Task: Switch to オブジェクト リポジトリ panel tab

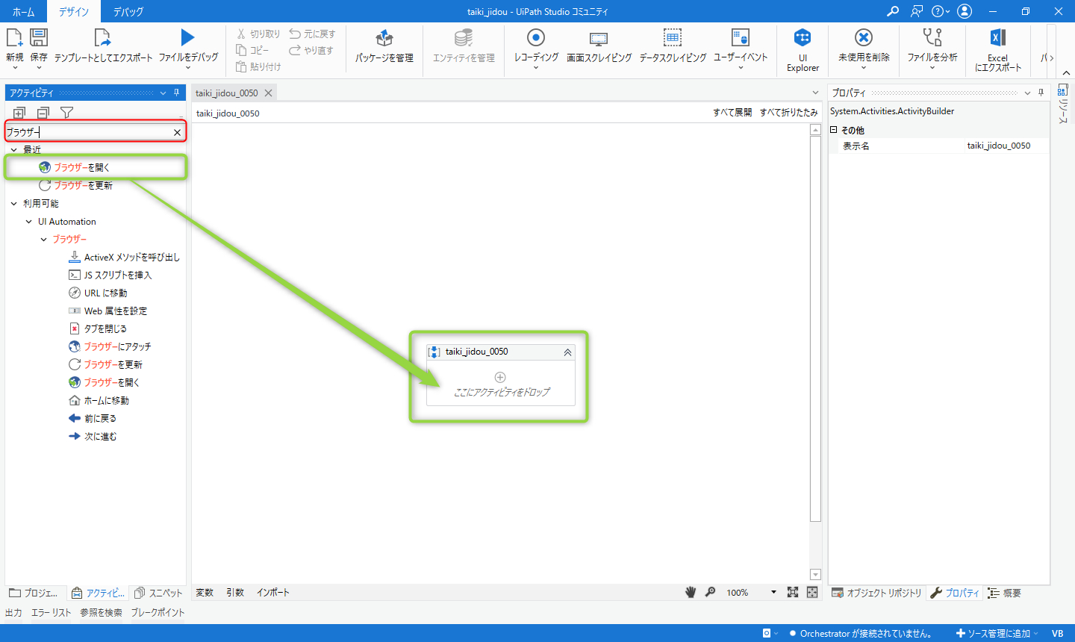Action: tap(877, 593)
